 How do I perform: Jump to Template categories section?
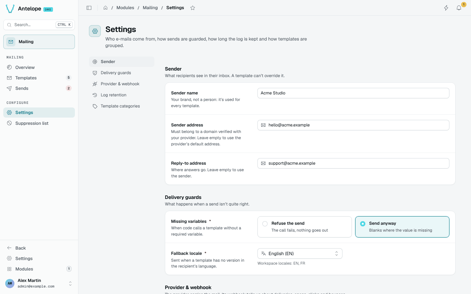122,106
